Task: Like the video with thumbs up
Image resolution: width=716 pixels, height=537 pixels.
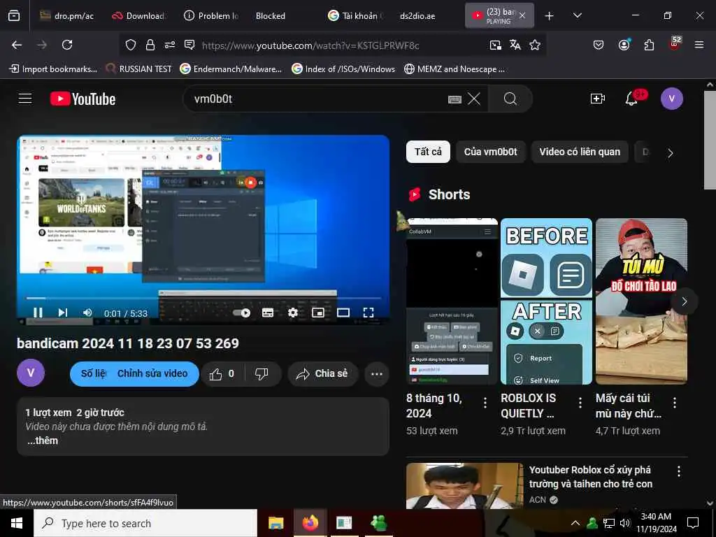Action: (222, 374)
